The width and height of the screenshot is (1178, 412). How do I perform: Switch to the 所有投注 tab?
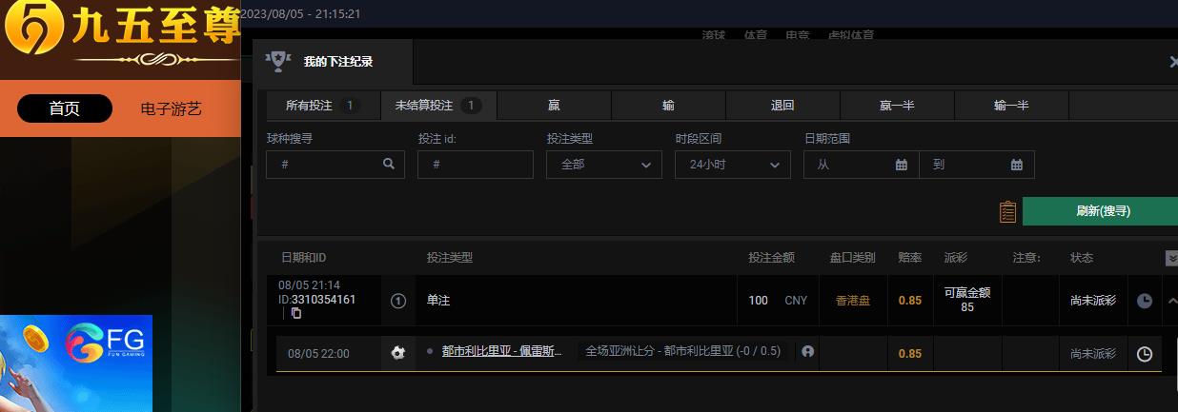pyautogui.click(x=323, y=106)
